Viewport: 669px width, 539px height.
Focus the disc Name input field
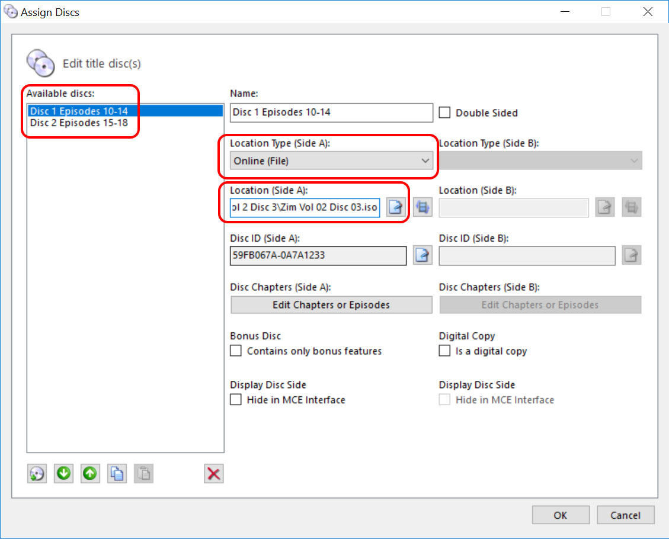click(331, 113)
